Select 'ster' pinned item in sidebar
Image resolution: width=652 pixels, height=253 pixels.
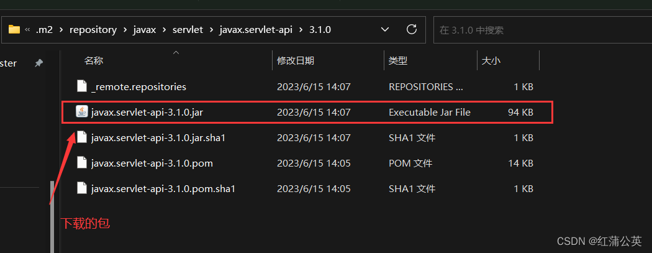click(8, 63)
